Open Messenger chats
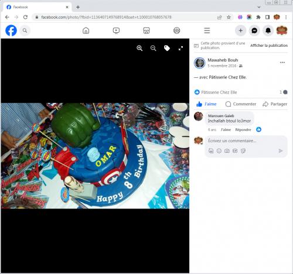The width and height of the screenshot is (293, 274). (x=254, y=30)
